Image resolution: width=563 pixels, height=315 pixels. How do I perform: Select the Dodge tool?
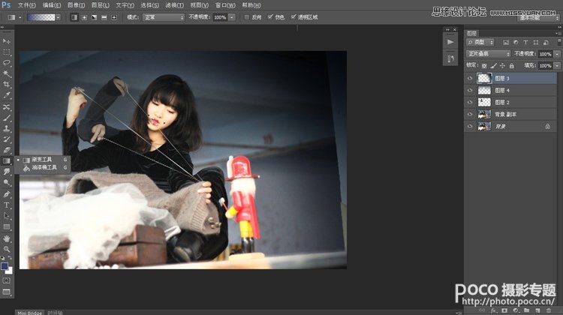pyautogui.click(x=7, y=182)
